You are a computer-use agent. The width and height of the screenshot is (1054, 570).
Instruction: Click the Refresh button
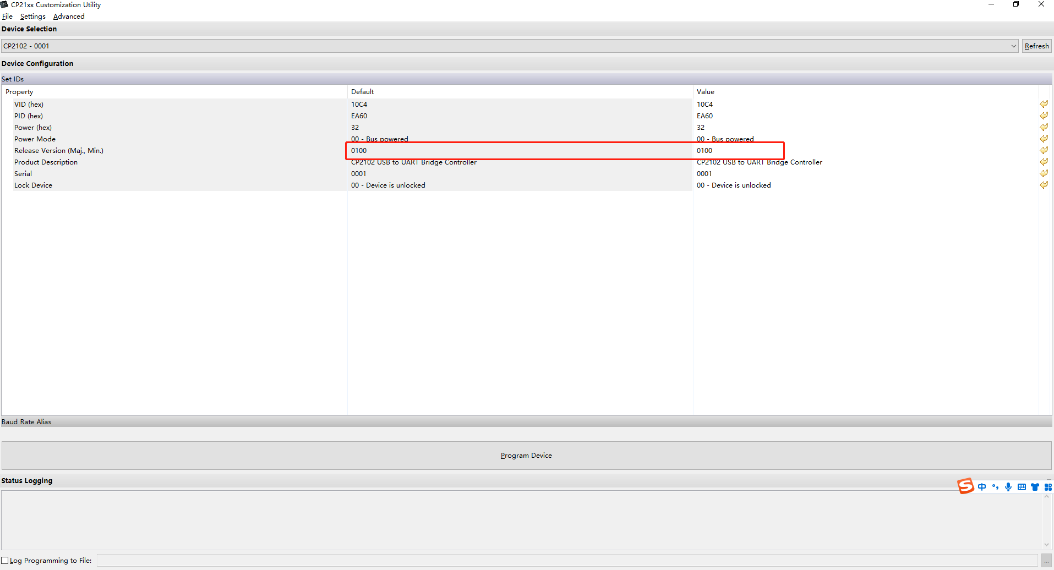(x=1036, y=46)
